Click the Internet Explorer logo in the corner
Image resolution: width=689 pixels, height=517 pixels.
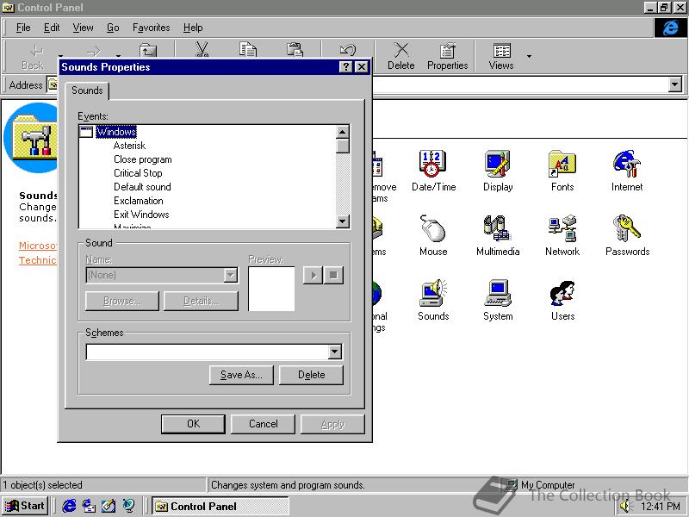pyautogui.click(x=670, y=28)
